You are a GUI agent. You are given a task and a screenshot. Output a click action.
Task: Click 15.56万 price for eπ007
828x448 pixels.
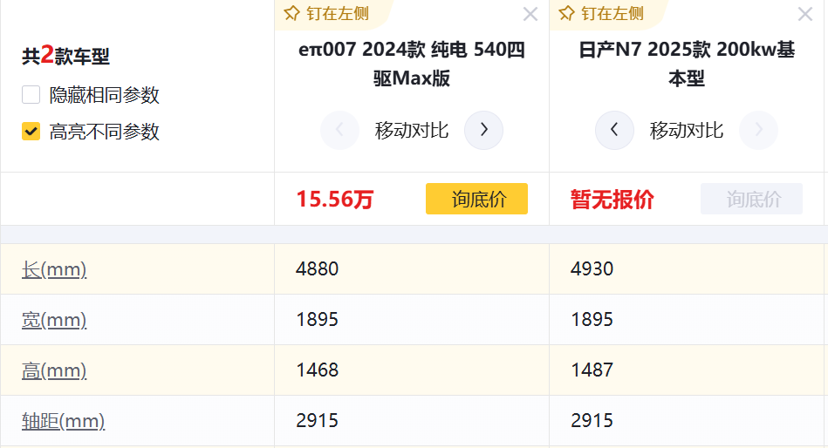point(334,200)
